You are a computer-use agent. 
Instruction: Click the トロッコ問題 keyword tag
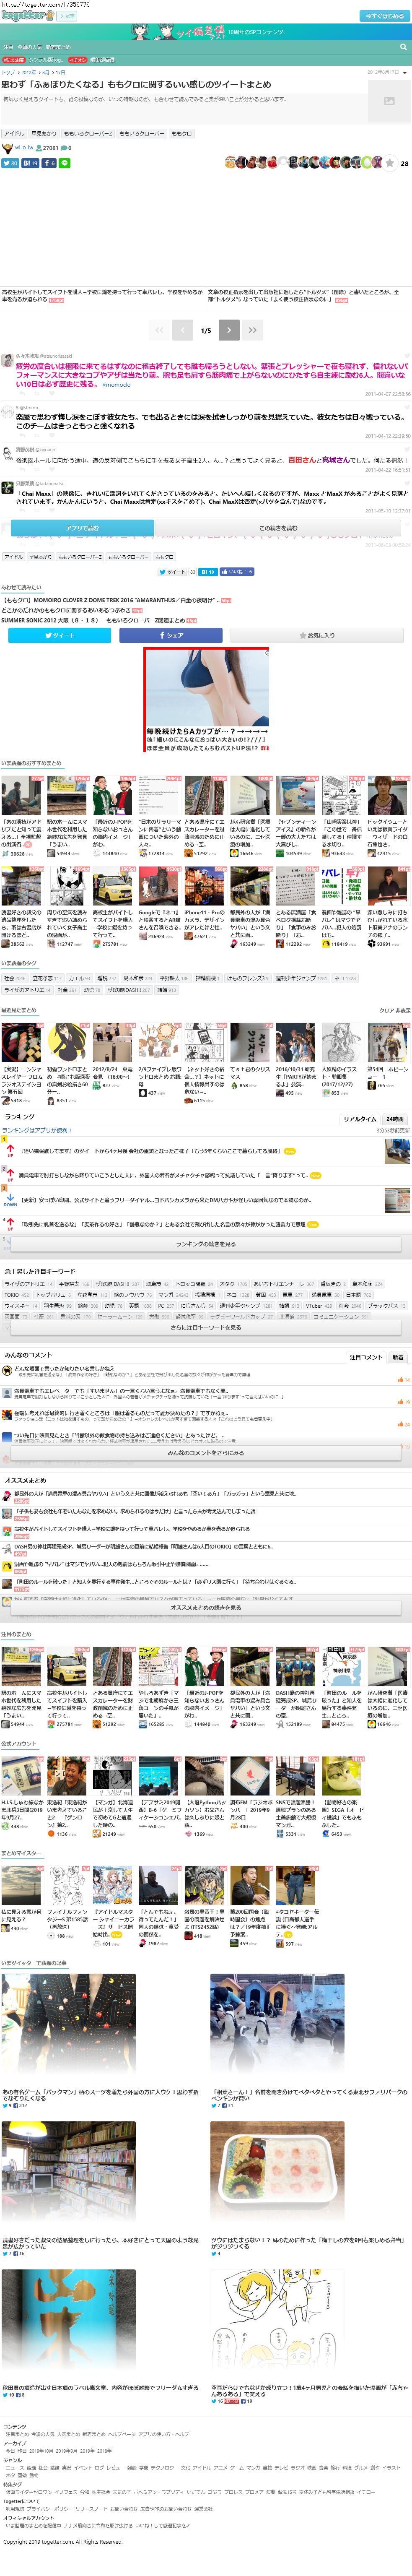pyautogui.click(x=194, y=1284)
